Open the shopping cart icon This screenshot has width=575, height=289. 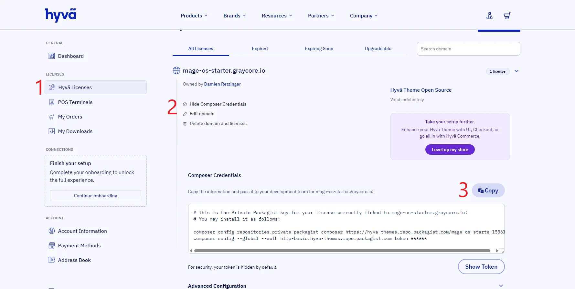[507, 15]
